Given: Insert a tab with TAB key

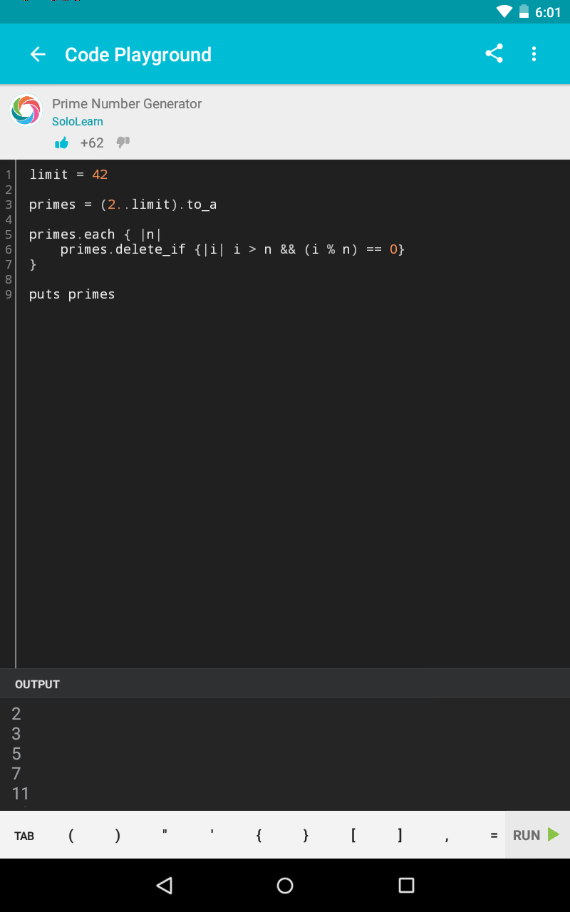Looking at the screenshot, I should coord(24,836).
